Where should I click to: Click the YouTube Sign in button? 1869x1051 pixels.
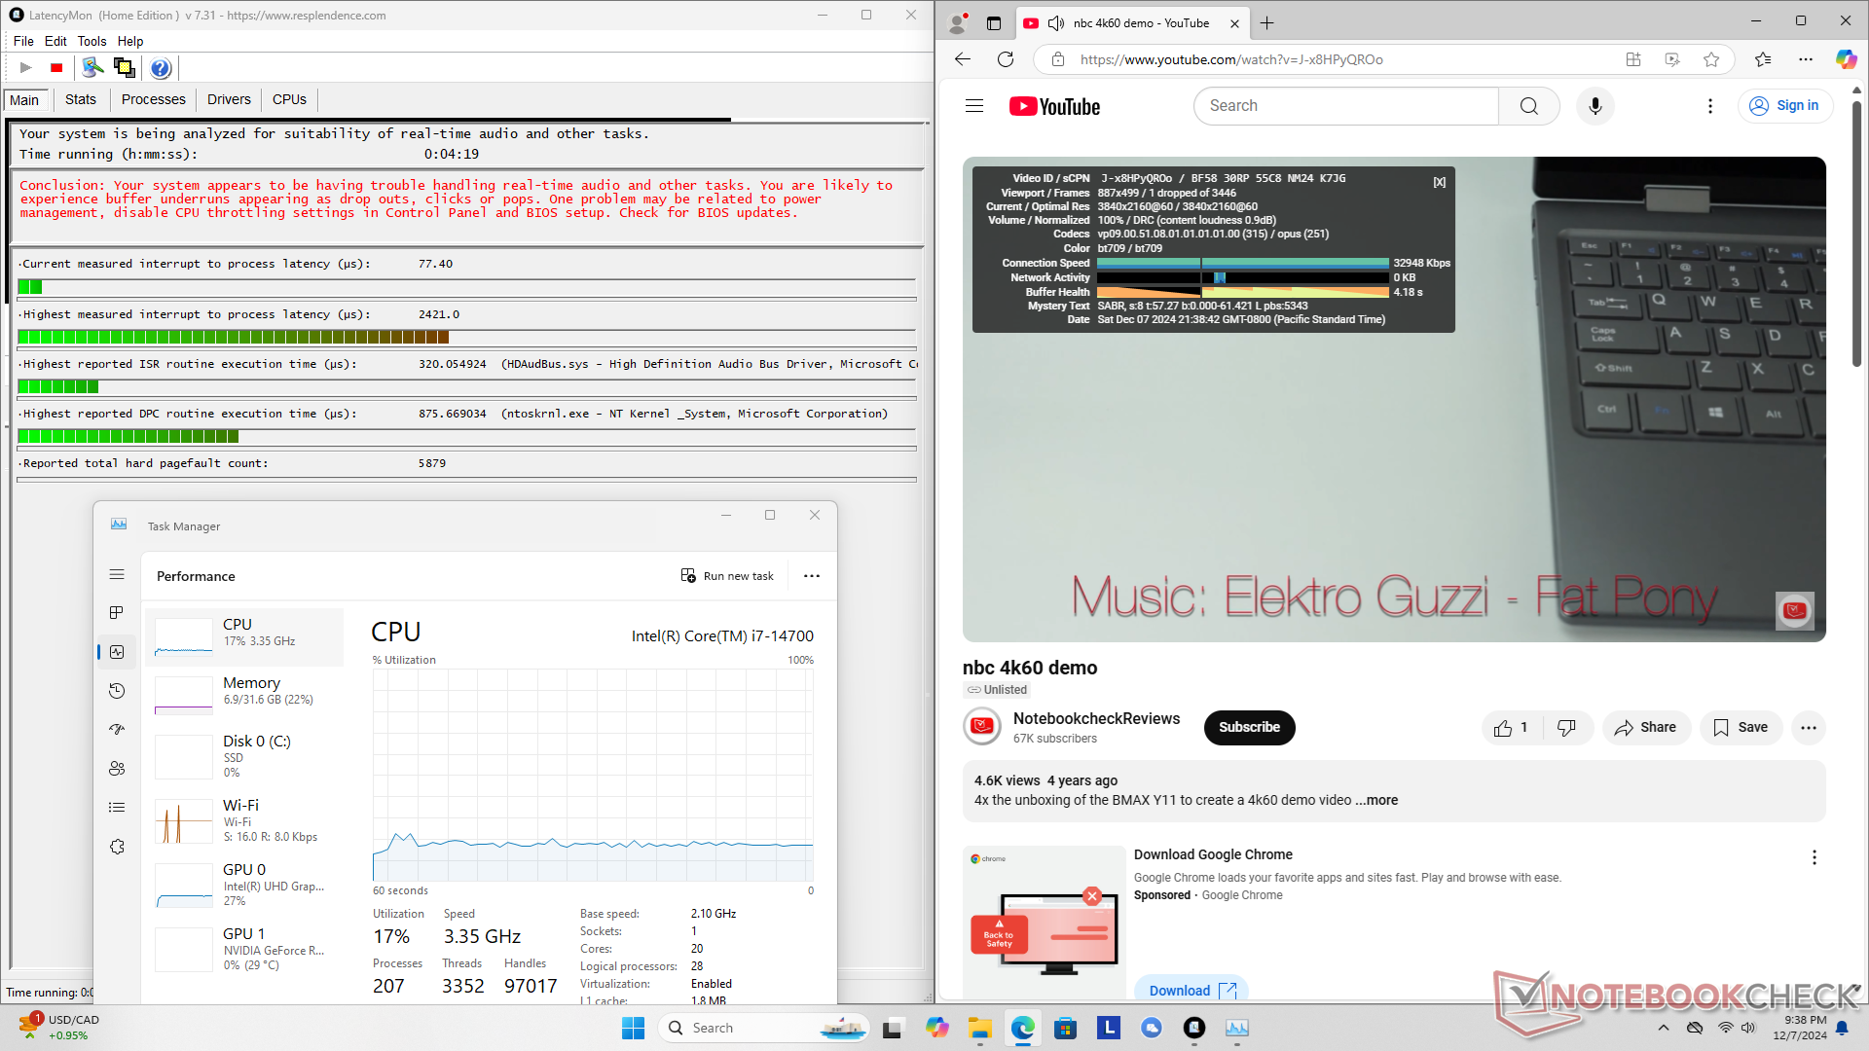tap(1785, 106)
